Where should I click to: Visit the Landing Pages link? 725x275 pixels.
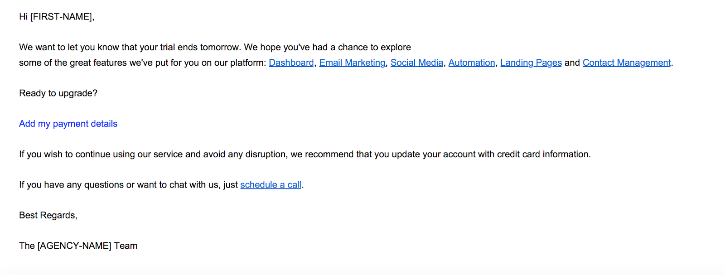(531, 63)
